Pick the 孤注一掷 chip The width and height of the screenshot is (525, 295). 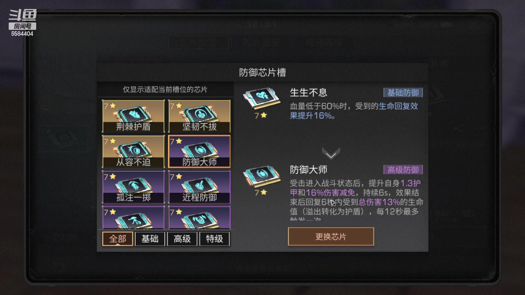click(x=133, y=187)
